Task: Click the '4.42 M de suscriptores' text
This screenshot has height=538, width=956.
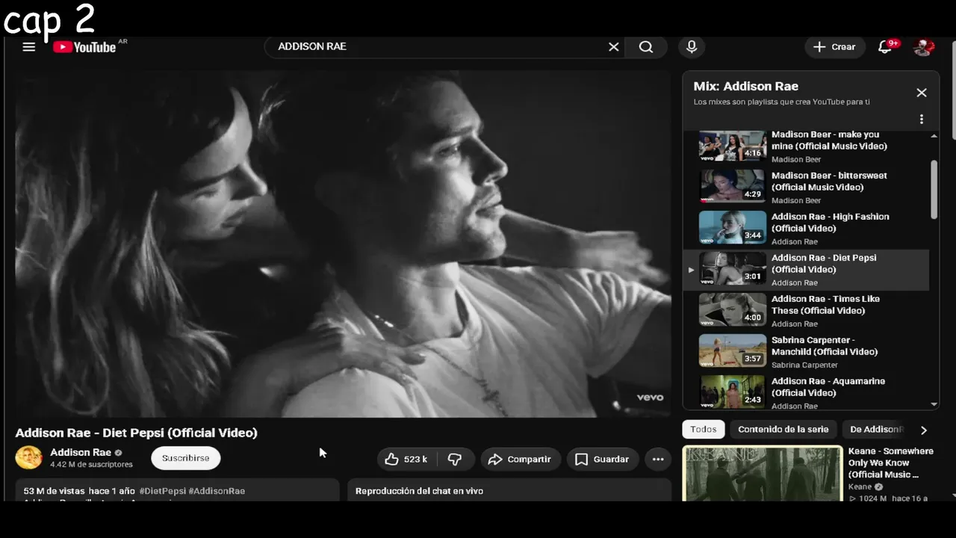Action: [91, 465]
